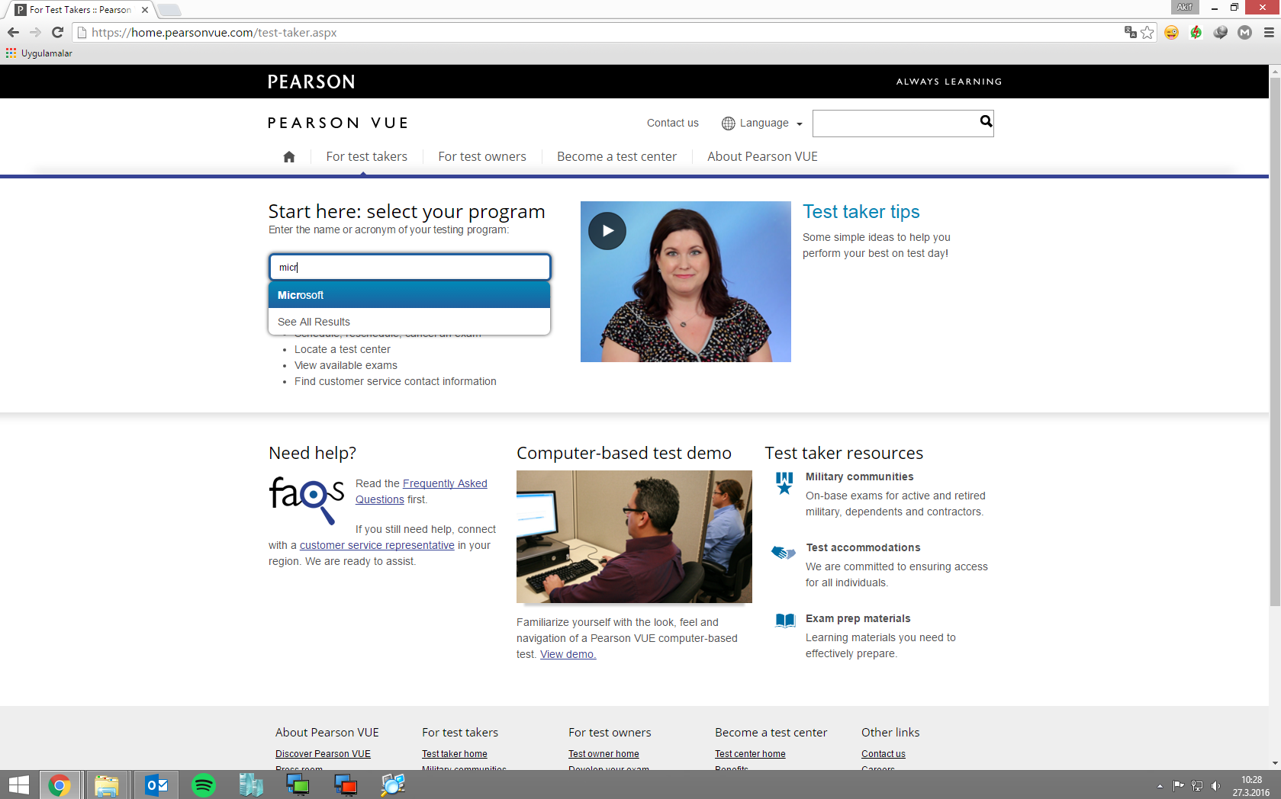This screenshot has width=1281, height=799.
Task: Click the Exam prep materials book icon
Action: tap(784, 621)
